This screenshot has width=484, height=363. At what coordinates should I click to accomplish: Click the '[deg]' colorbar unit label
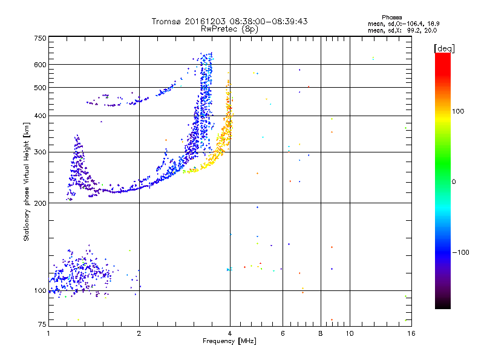444,48
